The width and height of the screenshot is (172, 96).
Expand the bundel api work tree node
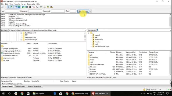click(x=21, y=33)
